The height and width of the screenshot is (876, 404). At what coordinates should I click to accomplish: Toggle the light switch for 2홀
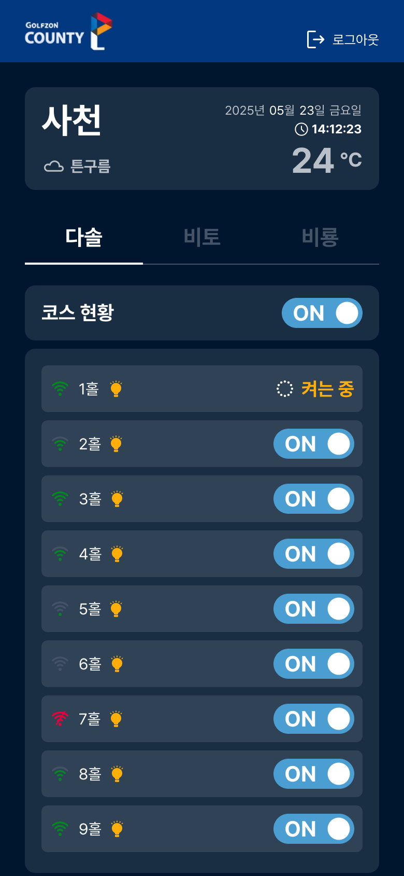click(313, 444)
